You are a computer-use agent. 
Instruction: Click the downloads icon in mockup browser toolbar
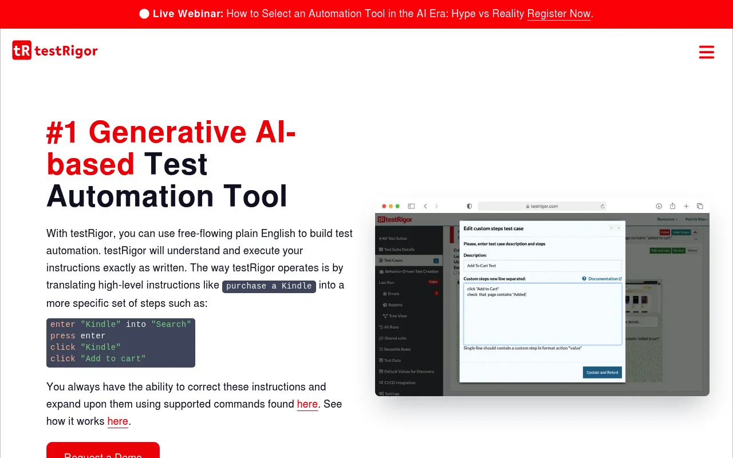click(659, 206)
